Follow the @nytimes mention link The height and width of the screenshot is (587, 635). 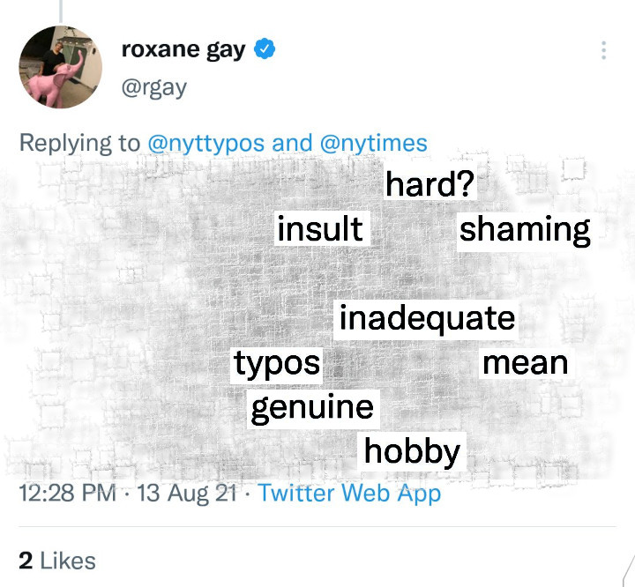pos(374,143)
